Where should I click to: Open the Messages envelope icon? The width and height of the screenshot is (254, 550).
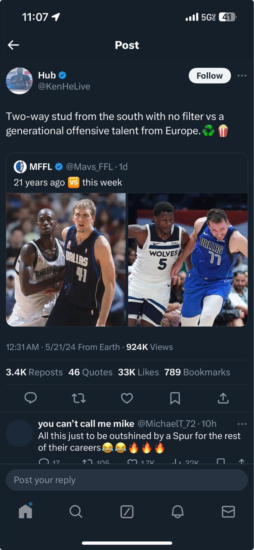228,512
